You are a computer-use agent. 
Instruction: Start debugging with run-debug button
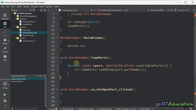coord(5,101)
